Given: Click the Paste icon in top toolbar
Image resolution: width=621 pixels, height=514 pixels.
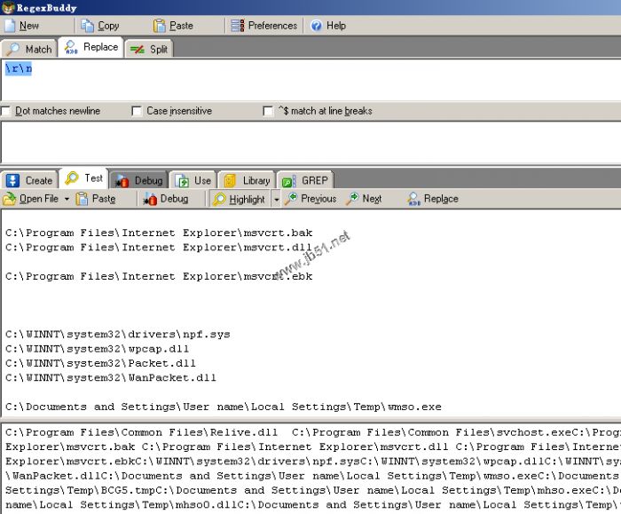Looking at the screenshot, I should [160, 26].
